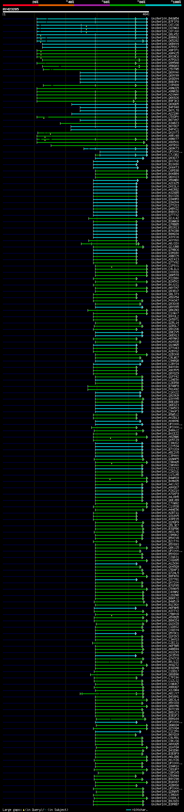This screenshot has width=184, height=812.
Task: Open hit UniRef100_Q6W1D4
Action: point(165,725)
